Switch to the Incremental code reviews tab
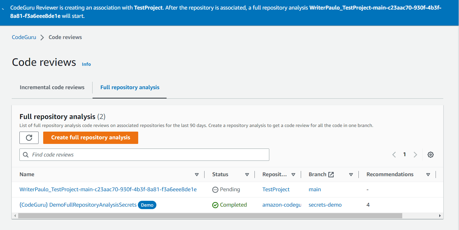 pos(52,87)
